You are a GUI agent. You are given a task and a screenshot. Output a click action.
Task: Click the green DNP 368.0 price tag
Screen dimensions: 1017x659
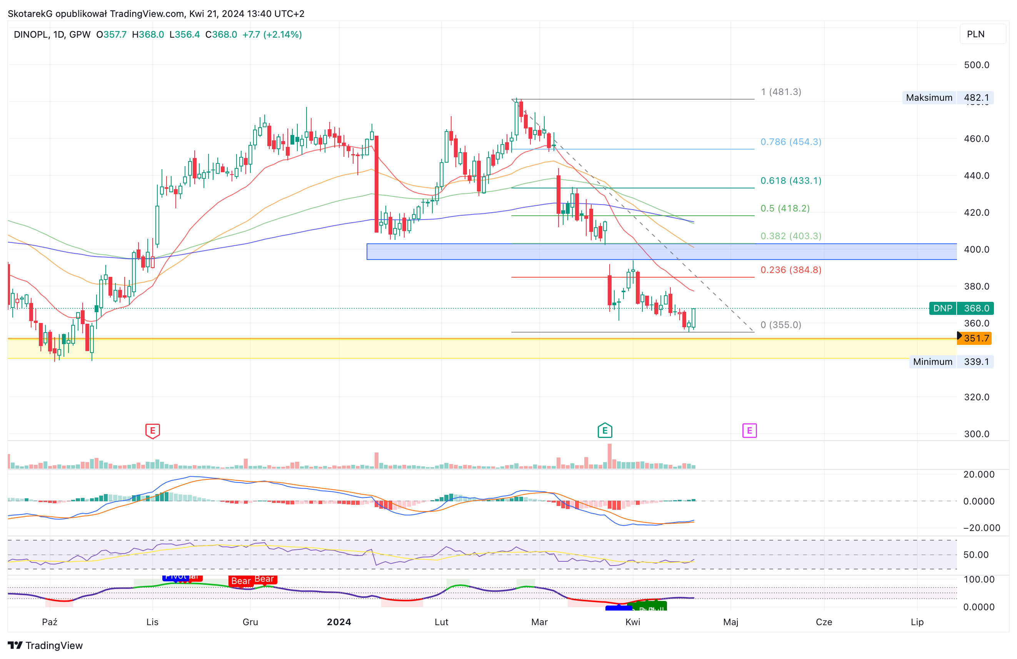click(961, 308)
